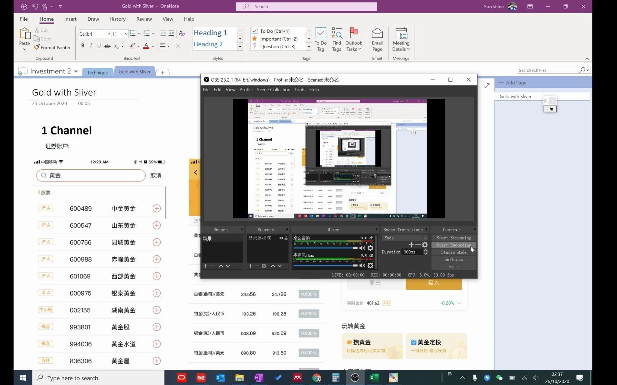Apply Underline formatting

99,46
